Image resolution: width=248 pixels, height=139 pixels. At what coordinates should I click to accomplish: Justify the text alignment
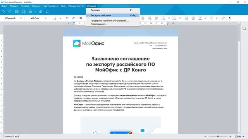(157, 18)
